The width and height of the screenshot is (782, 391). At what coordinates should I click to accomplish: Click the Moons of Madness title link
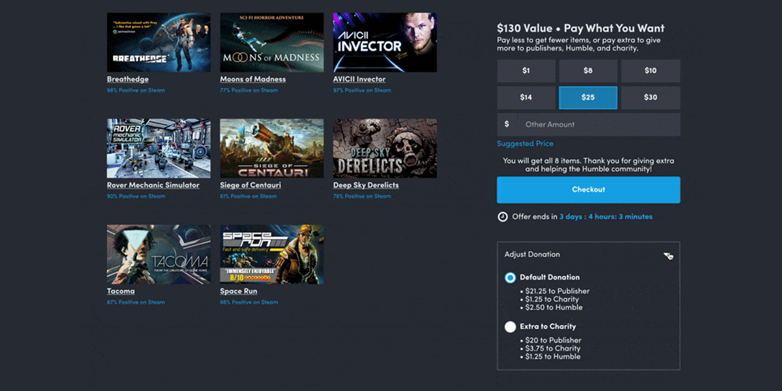(x=253, y=80)
